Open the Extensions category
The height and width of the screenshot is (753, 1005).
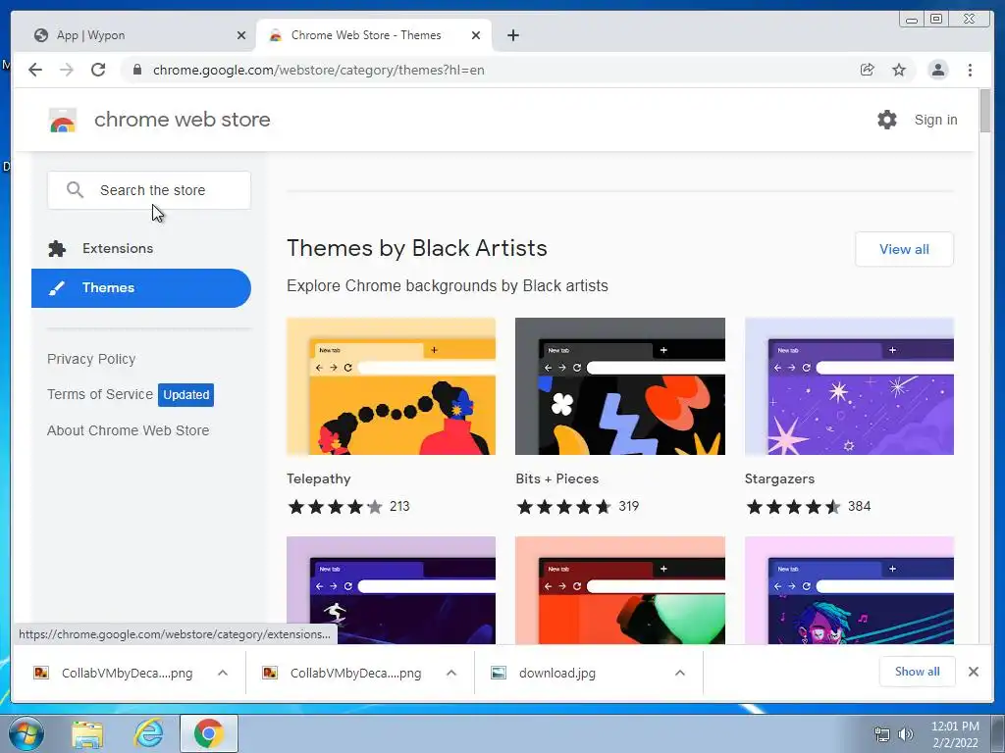tap(141, 248)
